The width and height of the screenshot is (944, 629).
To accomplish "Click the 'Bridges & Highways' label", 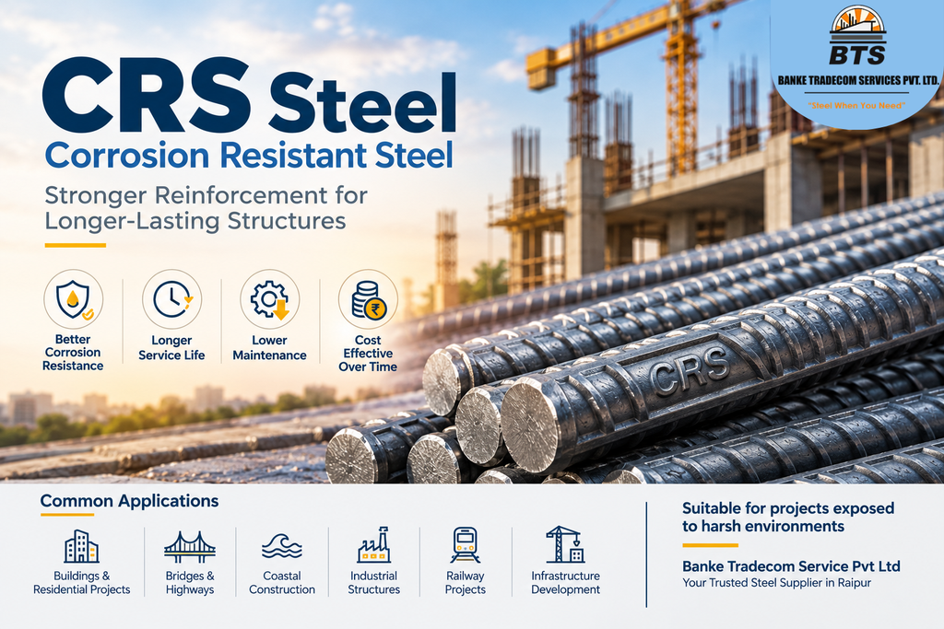I will [x=190, y=583].
